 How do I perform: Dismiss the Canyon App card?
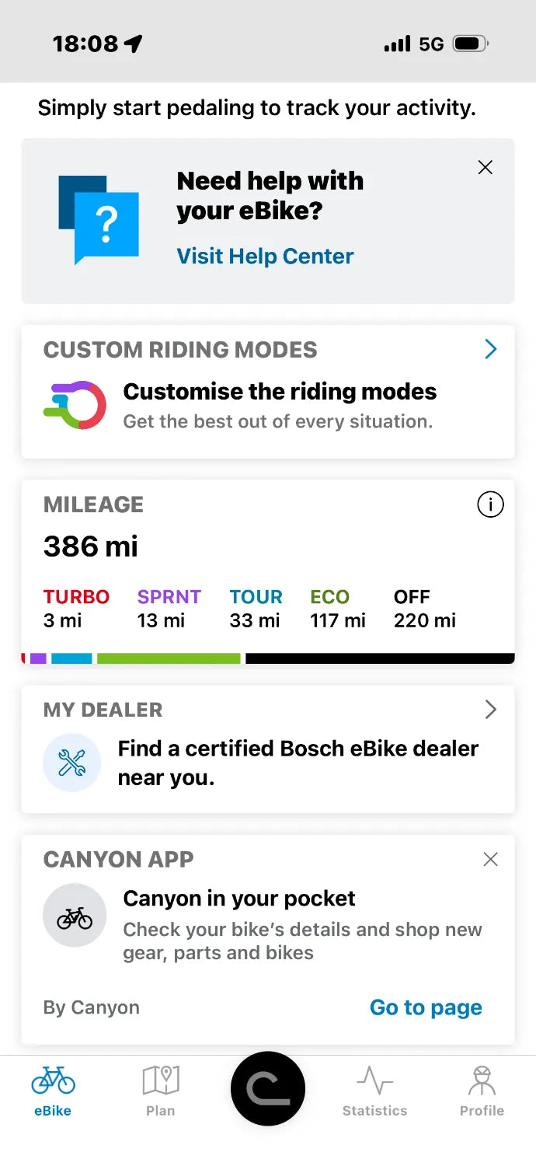[490, 859]
